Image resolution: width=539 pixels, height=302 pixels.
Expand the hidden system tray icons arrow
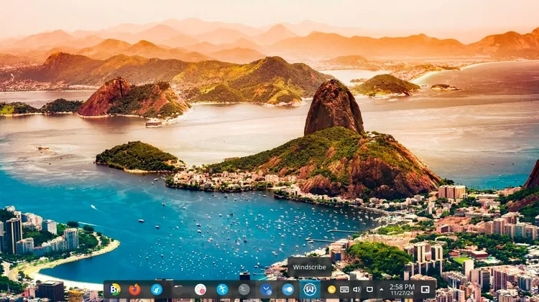point(381,290)
